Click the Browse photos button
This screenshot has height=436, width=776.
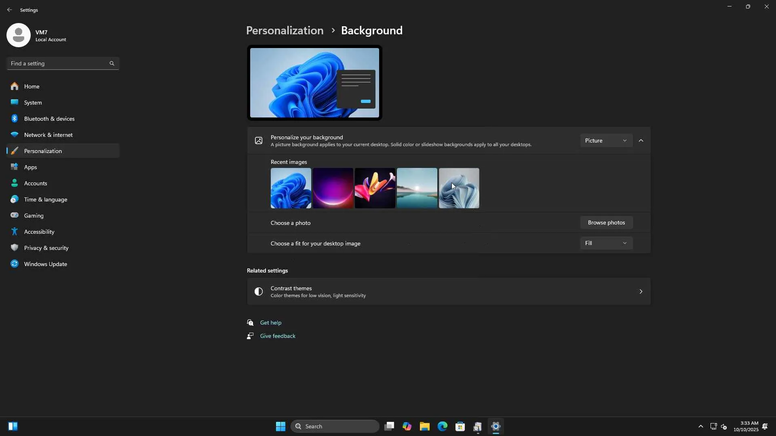(606, 222)
